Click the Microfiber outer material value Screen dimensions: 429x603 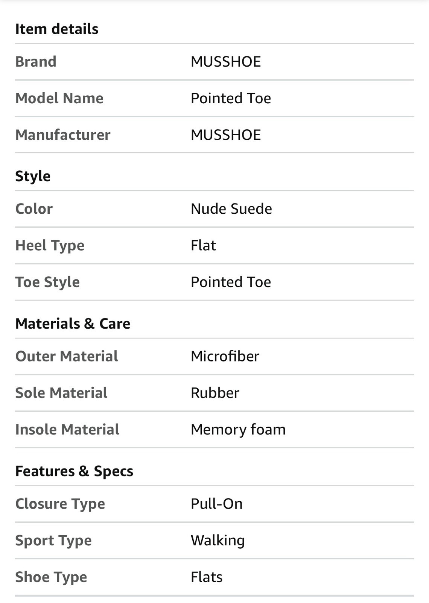click(225, 357)
